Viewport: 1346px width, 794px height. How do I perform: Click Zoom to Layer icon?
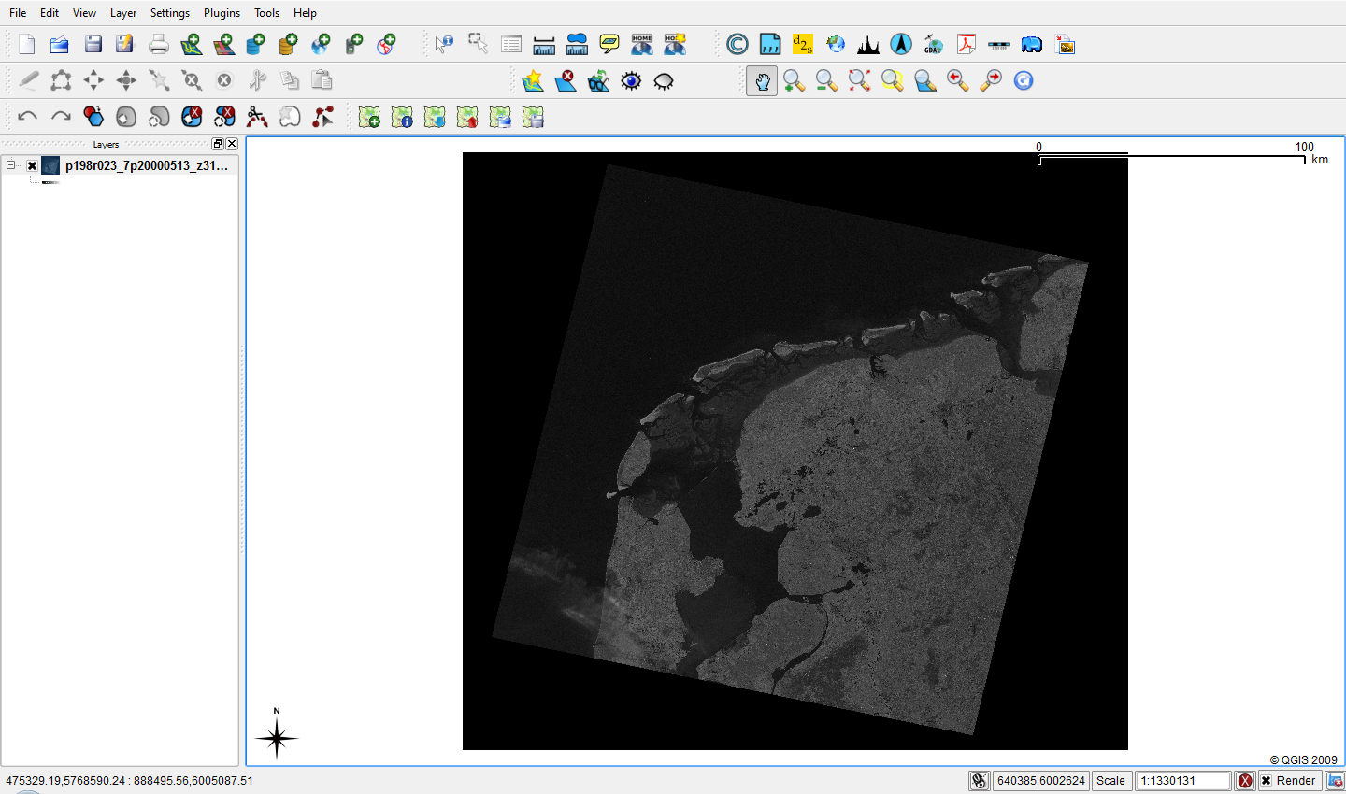click(925, 81)
